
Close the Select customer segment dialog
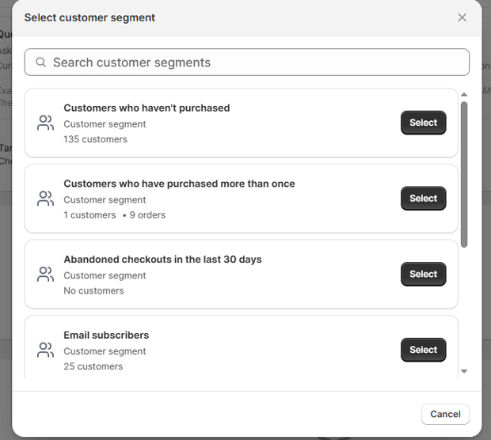462,17
